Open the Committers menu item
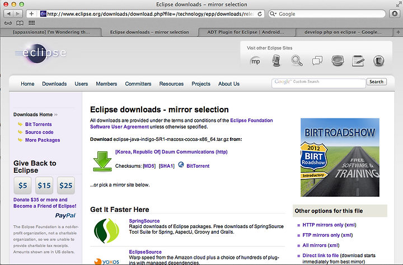The height and width of the screenshot is (265, 403). [138, 84]
